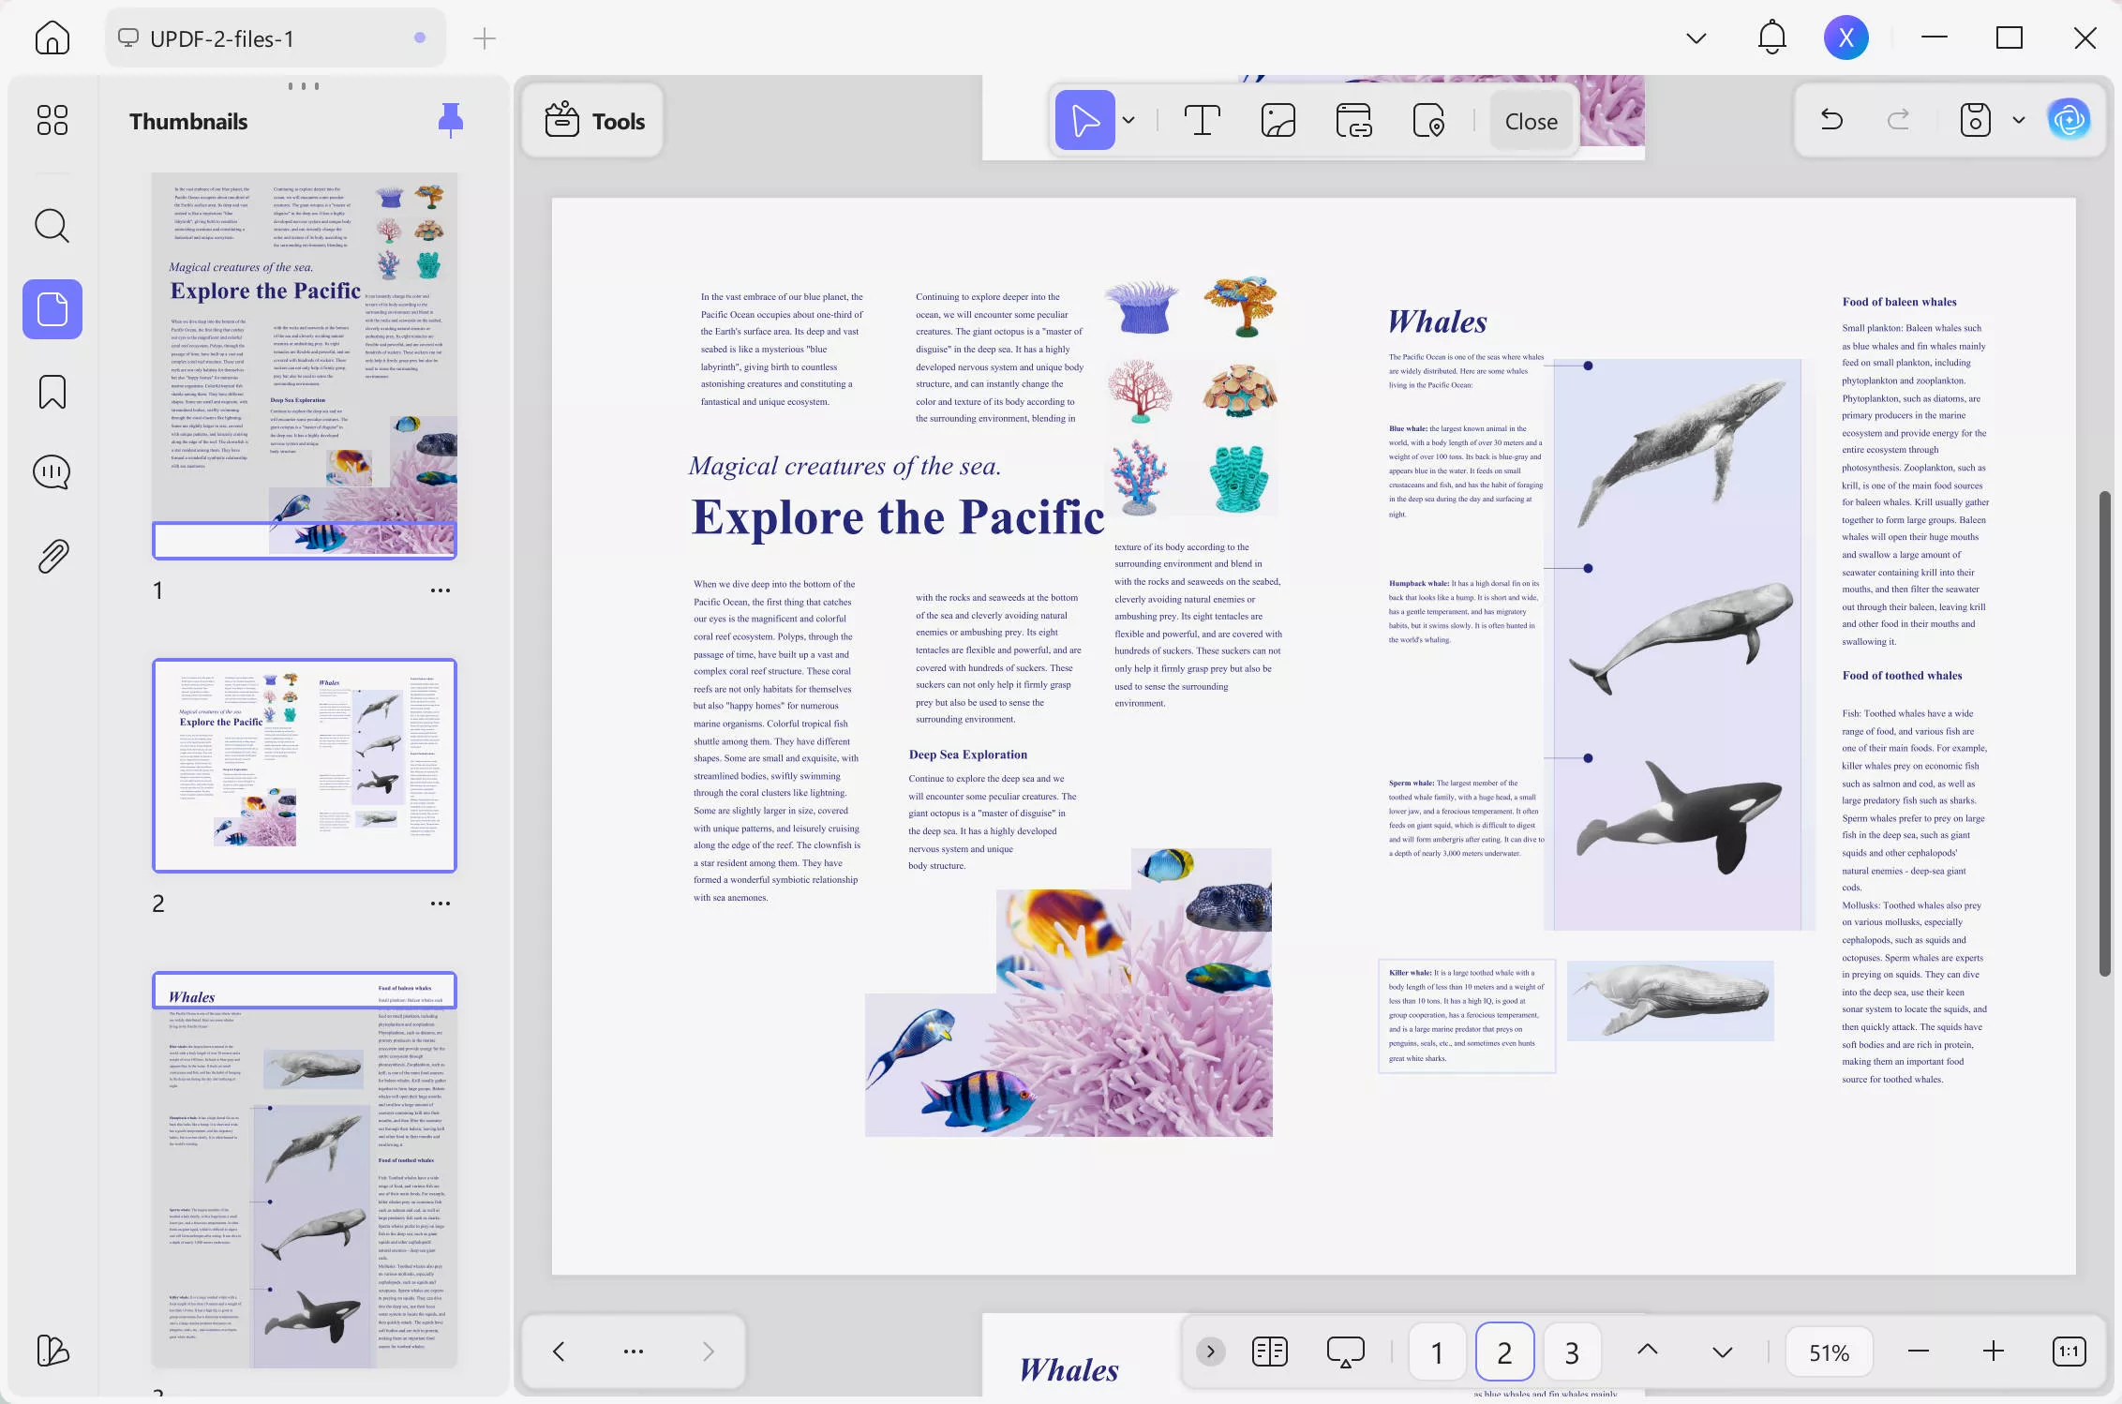The height and width of the screenshot is (1404, 2122).
Task: Pin the Thumbnails panel
Action: (x=451, y=120)
